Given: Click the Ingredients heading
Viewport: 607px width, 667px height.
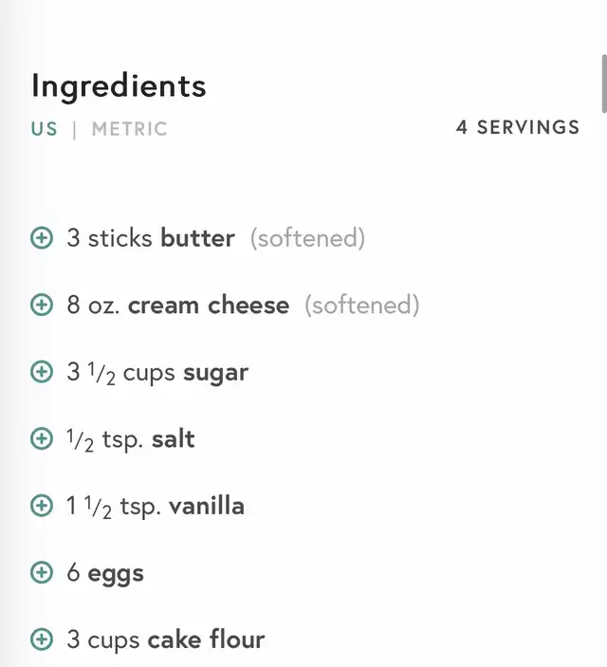Looking at the screenshot, I should (119, 86).
